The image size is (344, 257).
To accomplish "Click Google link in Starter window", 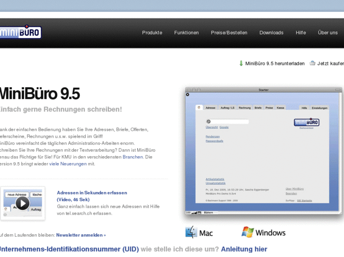I will click(x=224, y=127).
